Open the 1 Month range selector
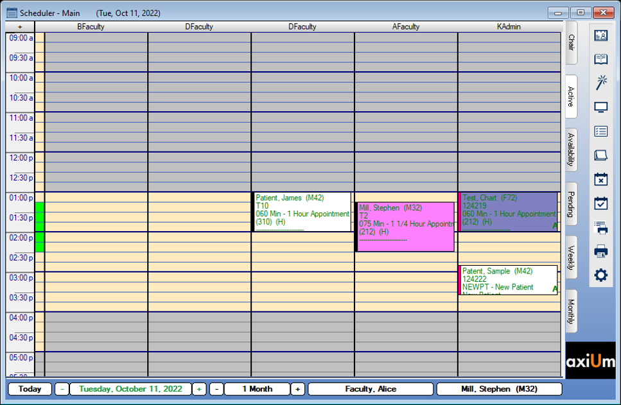 (x=257, y=389)
